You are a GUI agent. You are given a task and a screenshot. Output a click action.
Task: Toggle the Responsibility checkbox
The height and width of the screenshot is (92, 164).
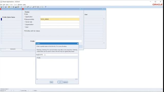click(25, 19)
